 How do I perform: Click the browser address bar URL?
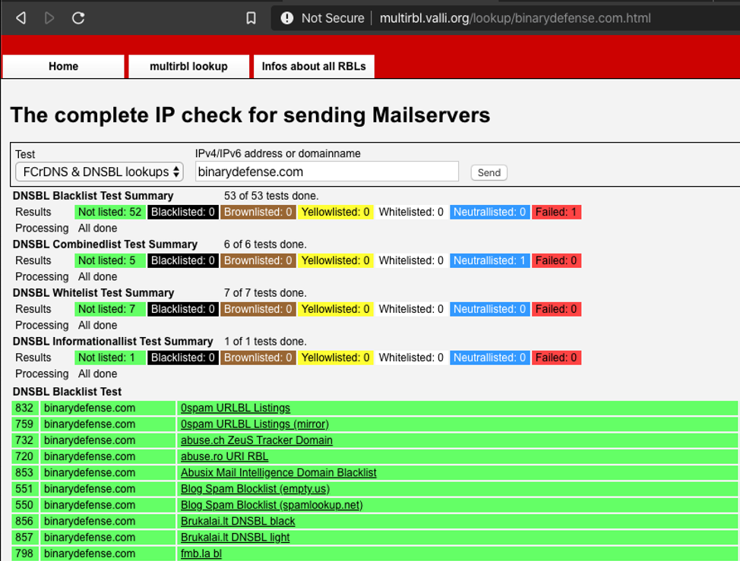[x=515, y=18]
